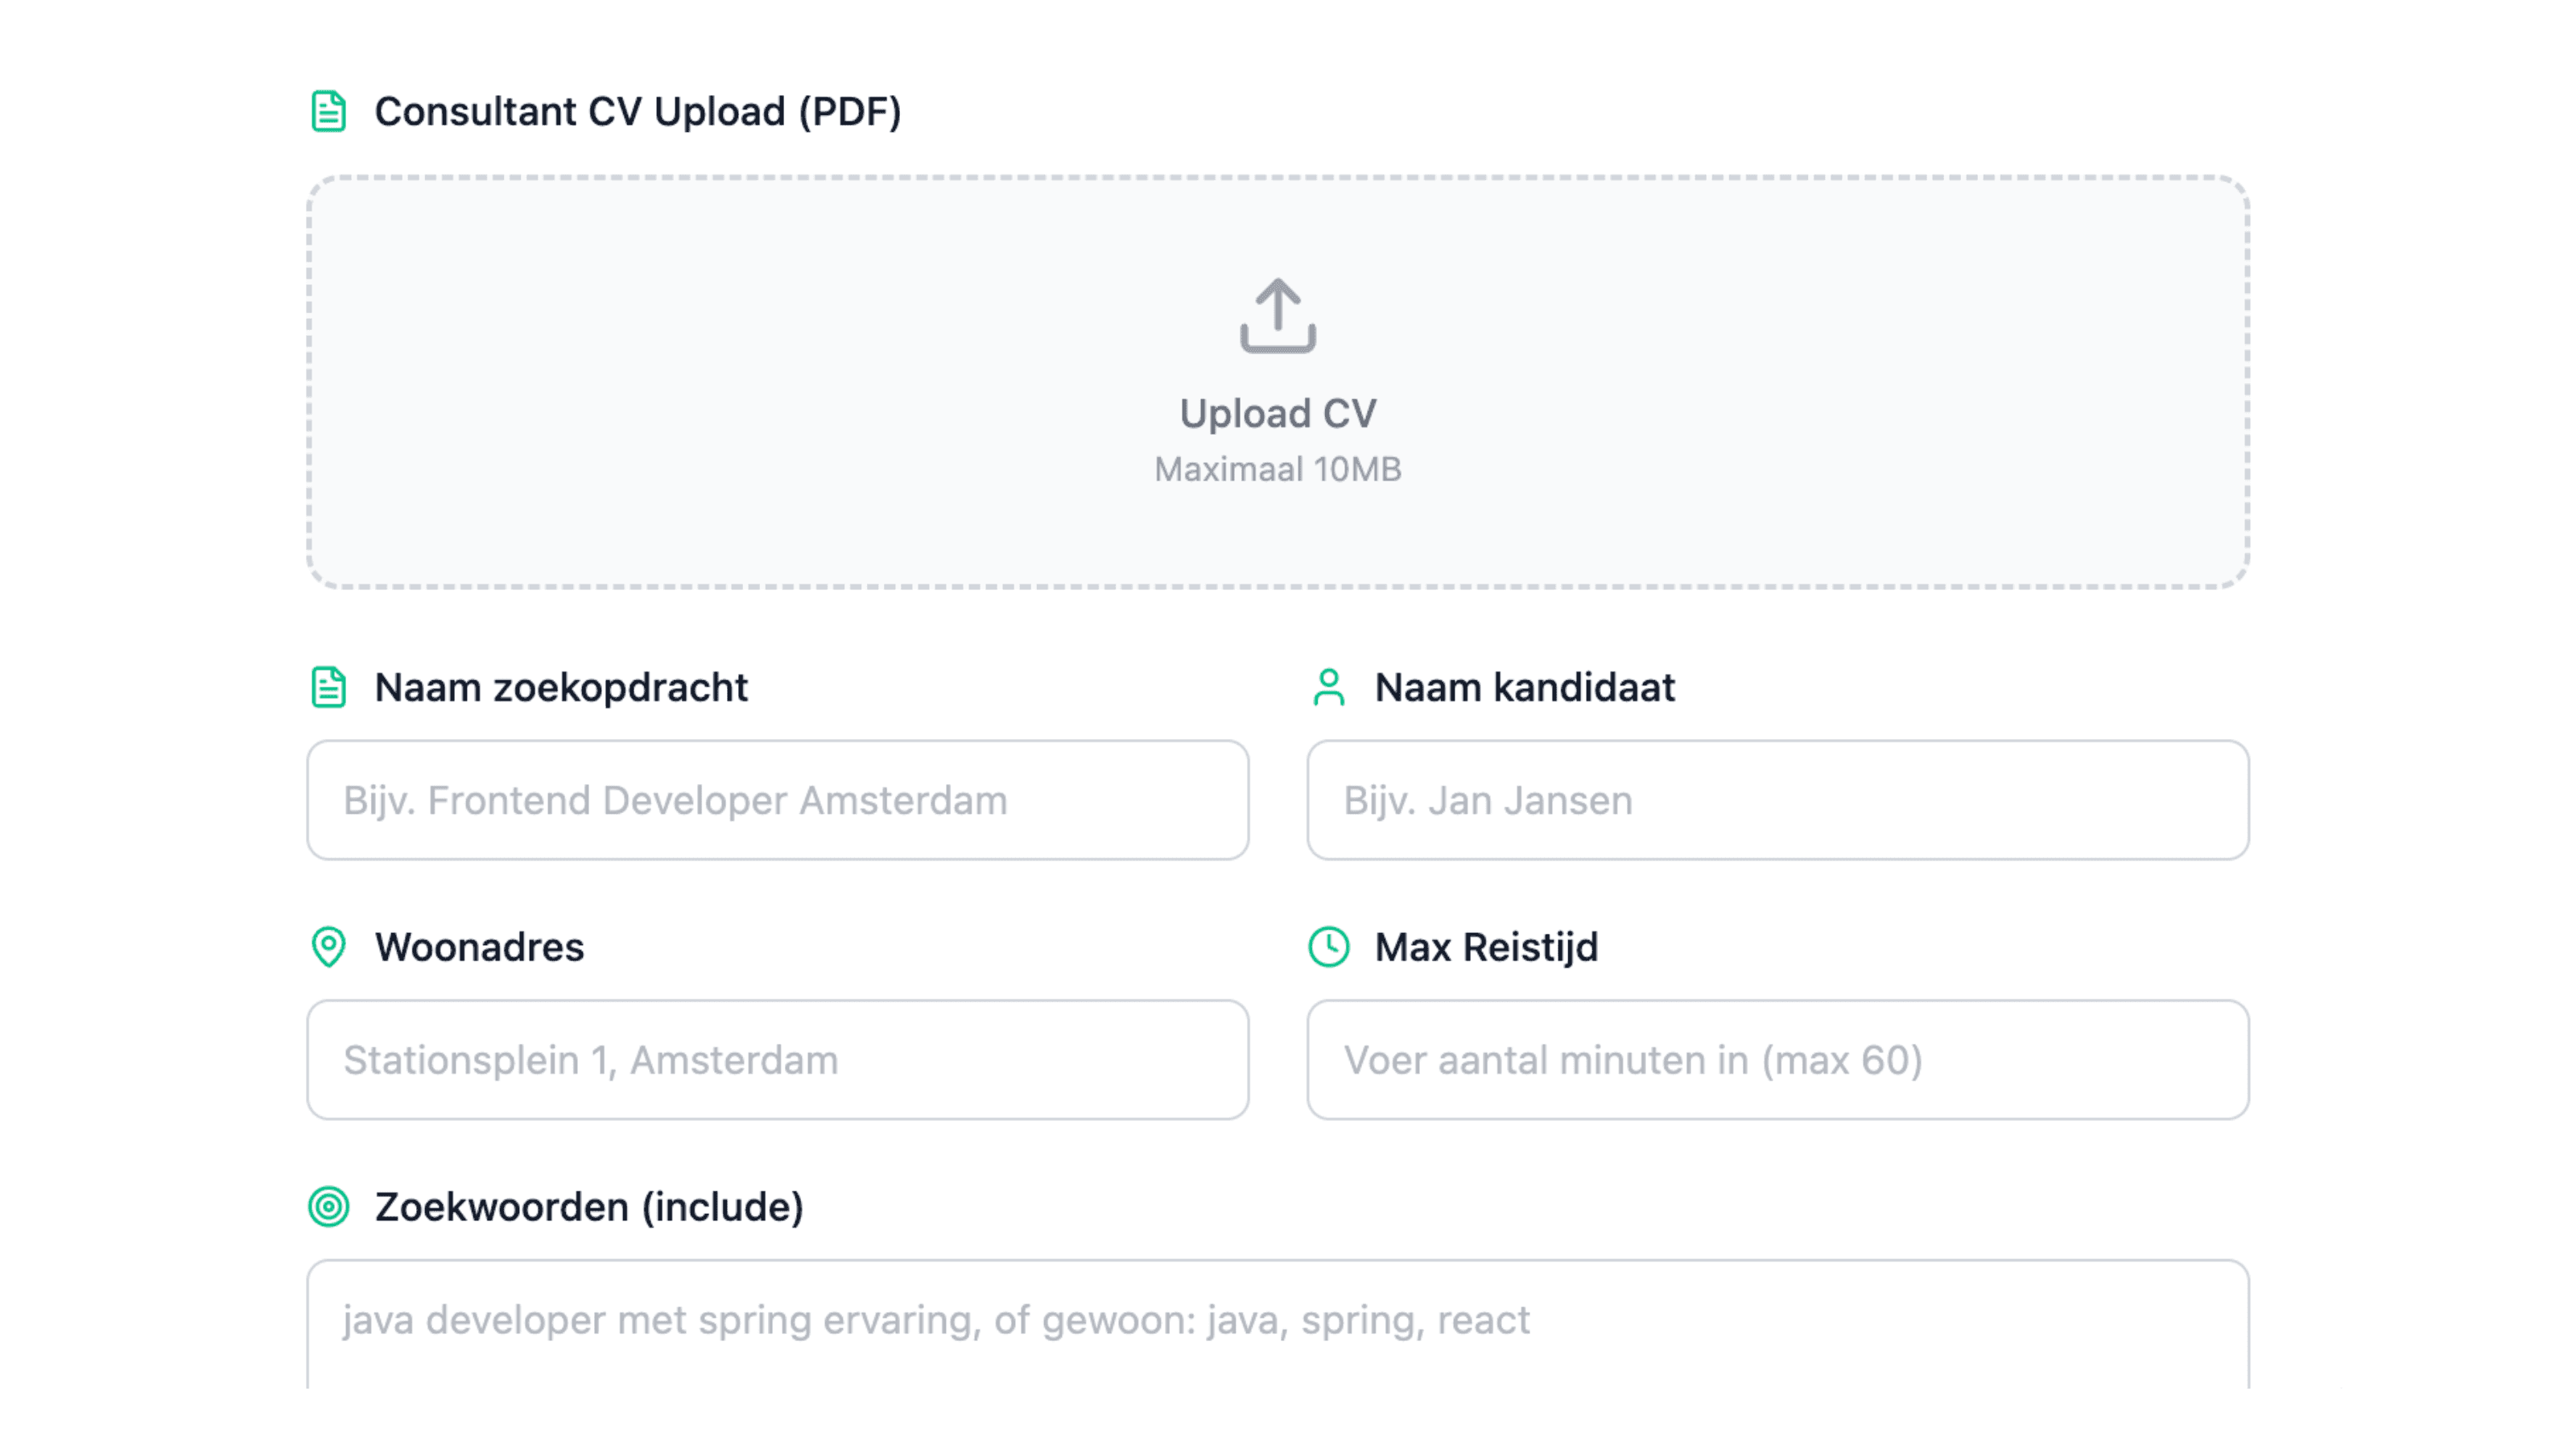The height and width of the screenshot is (1449, 2576).
Task: Click the upload arrow icon
Action: coord(1277,315)
